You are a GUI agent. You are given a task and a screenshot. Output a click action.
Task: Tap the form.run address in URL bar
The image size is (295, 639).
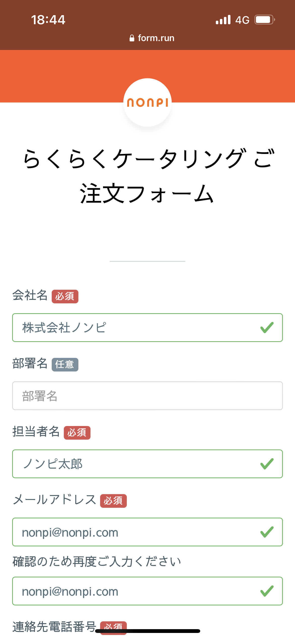point(156,38)
